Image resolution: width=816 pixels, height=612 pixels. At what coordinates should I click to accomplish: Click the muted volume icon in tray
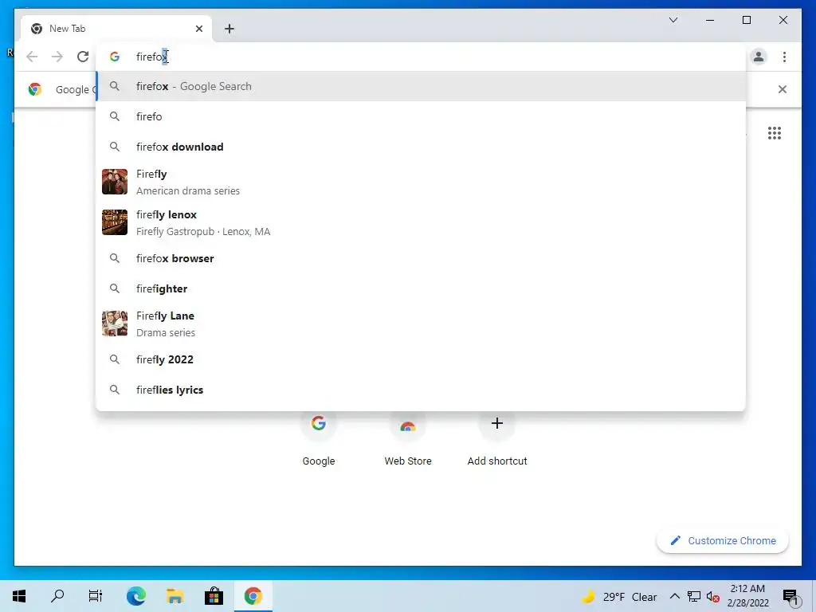pyautogui.click(x=713, y=596)
